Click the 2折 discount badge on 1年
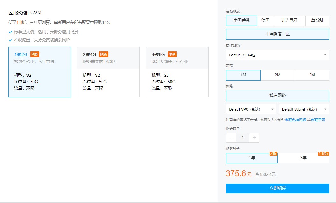The width and height of the screenshot is (336, 203). pos(274,154)
